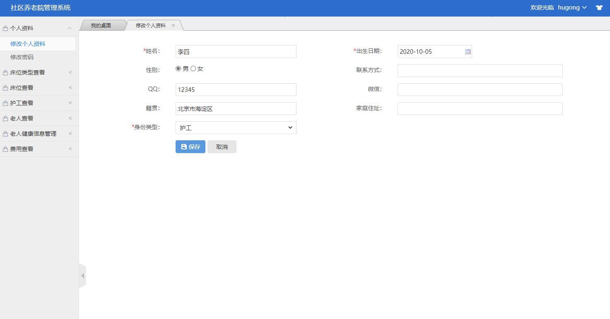Open the 费用查看 menu

click(39, 149)
